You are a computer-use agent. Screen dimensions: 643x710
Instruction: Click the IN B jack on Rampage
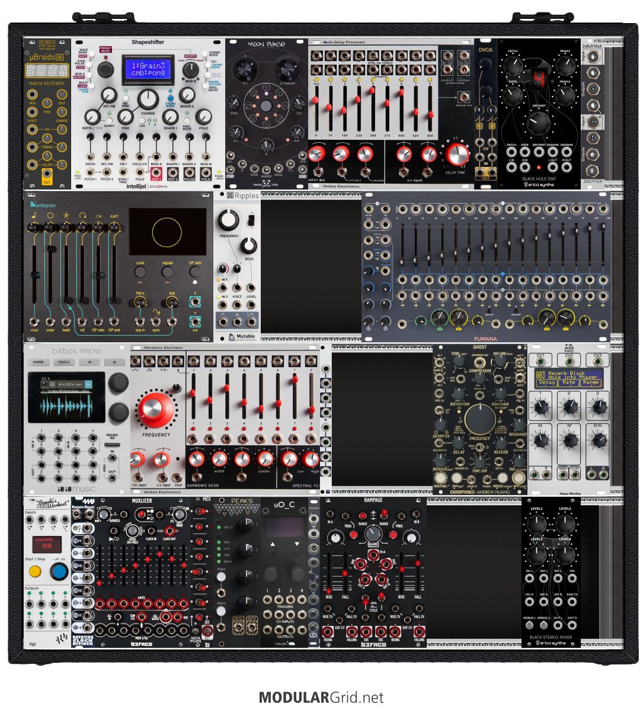417,515
